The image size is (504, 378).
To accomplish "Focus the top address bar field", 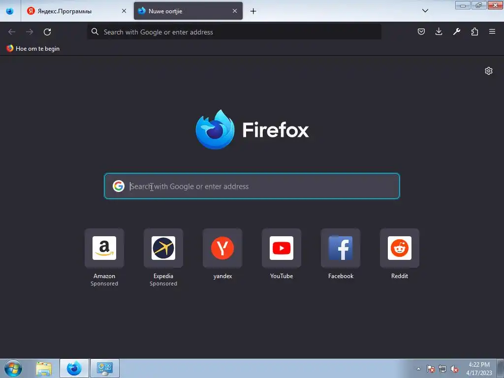I will coord(234,32).
